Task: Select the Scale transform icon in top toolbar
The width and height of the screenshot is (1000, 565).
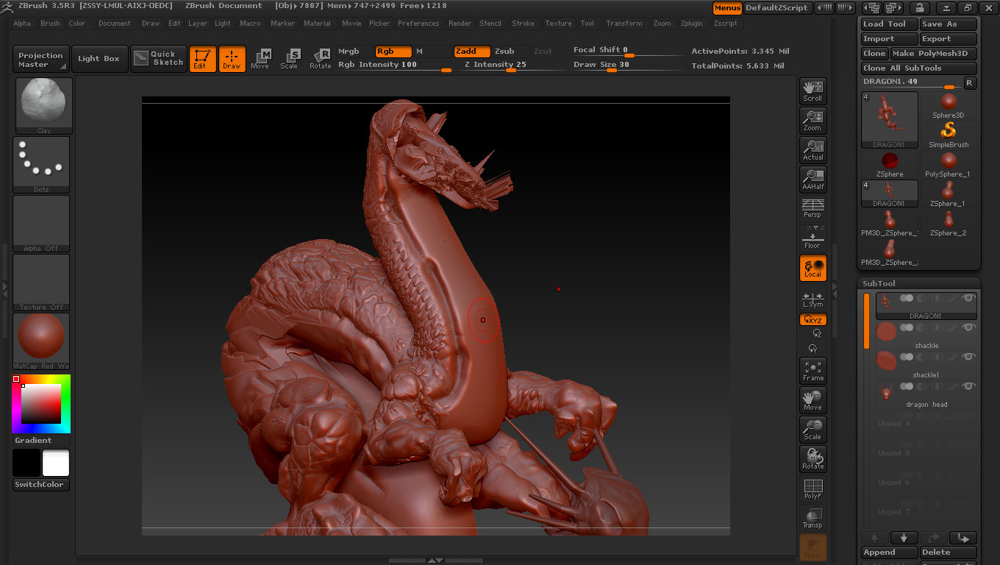Action: click(290, 59)
